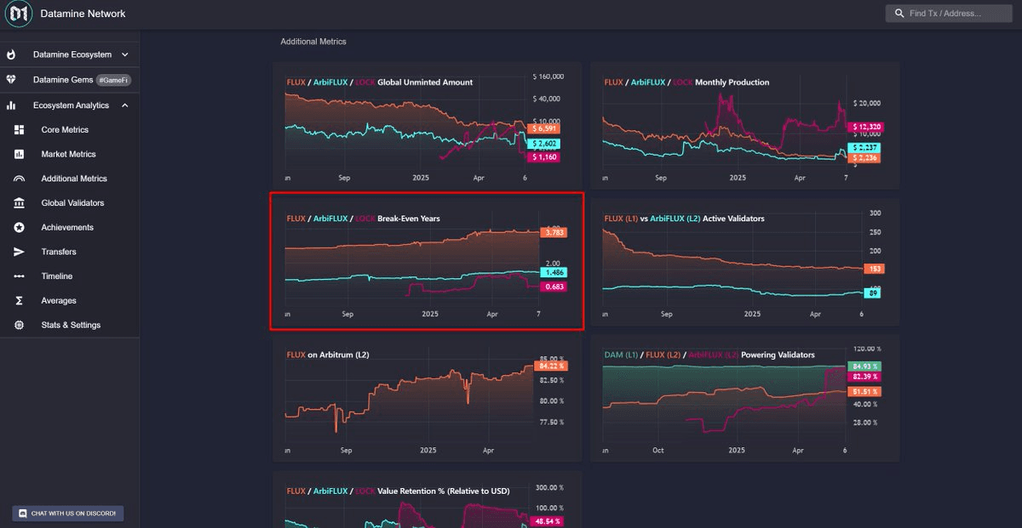Click the Additional Metrics page heading
1022x528 pixels.
click(313, 41)
